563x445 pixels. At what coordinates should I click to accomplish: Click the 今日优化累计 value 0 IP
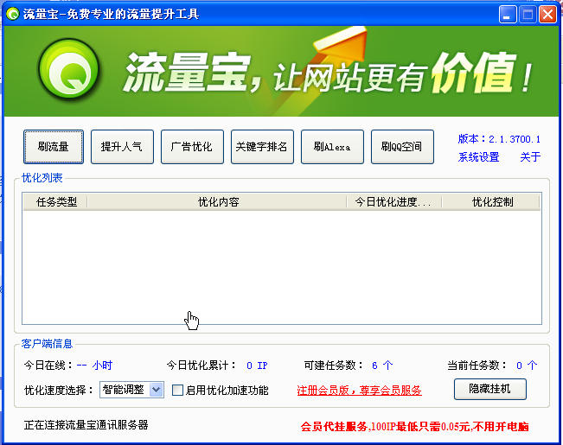(257, 366)
